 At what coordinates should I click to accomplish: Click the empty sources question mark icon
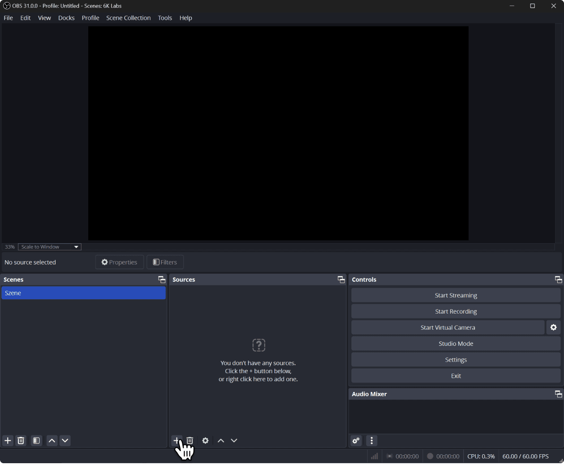[259, 345]
